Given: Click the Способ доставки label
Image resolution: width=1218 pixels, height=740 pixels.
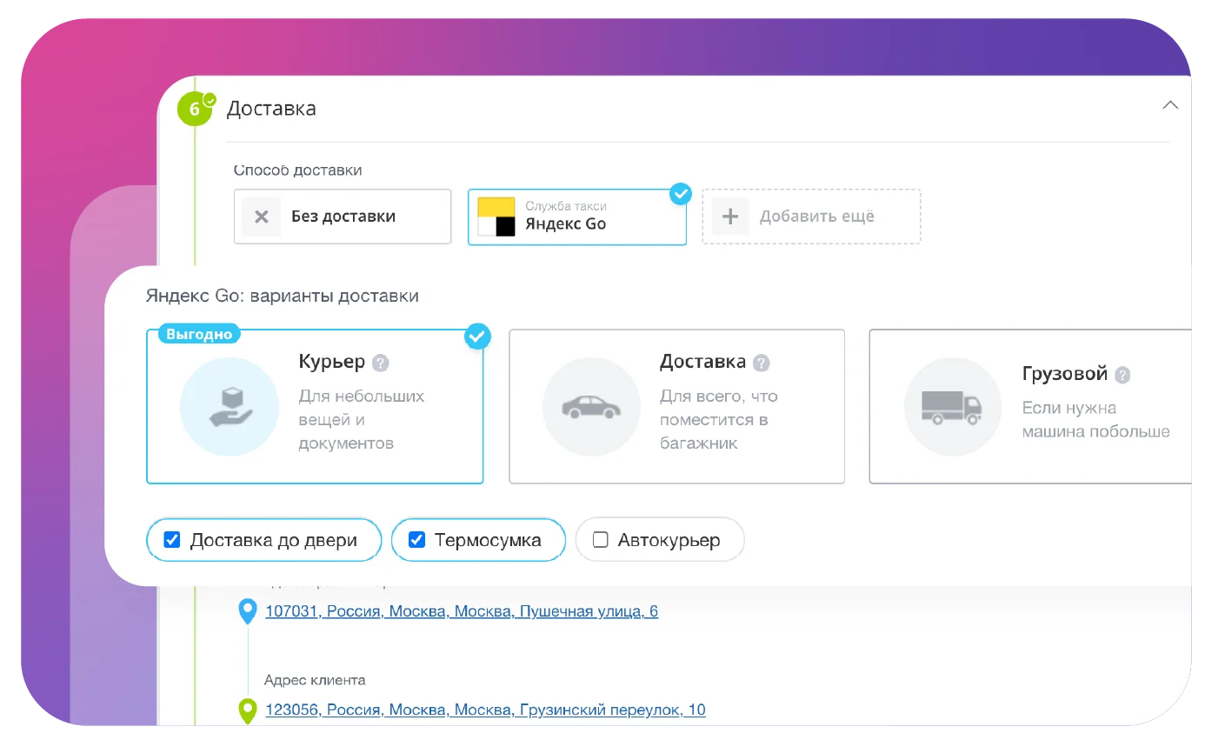Looking at the screenshot, I should 298,170.
